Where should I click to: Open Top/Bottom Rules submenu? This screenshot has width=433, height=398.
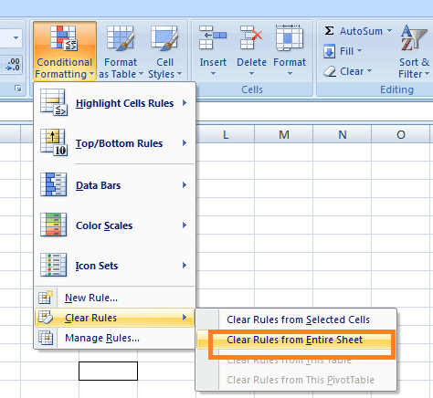tap(114, 143)
